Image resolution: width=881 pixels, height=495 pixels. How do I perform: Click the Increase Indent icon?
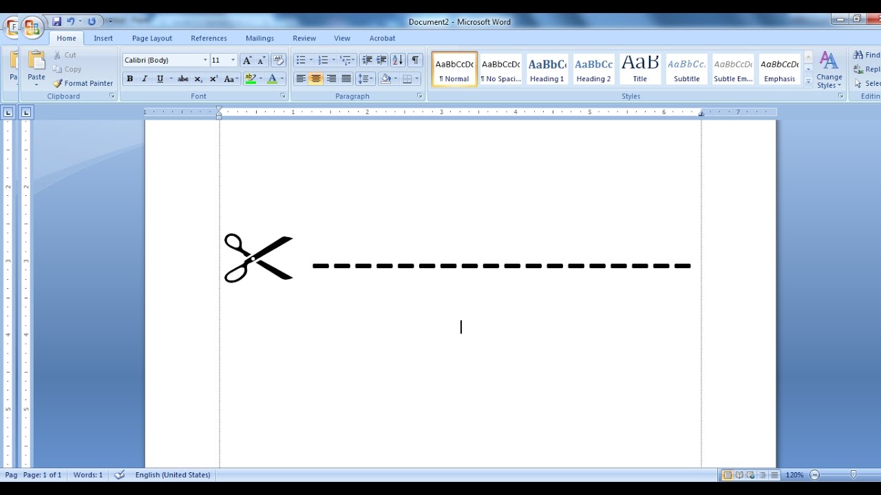click(381, 60)
